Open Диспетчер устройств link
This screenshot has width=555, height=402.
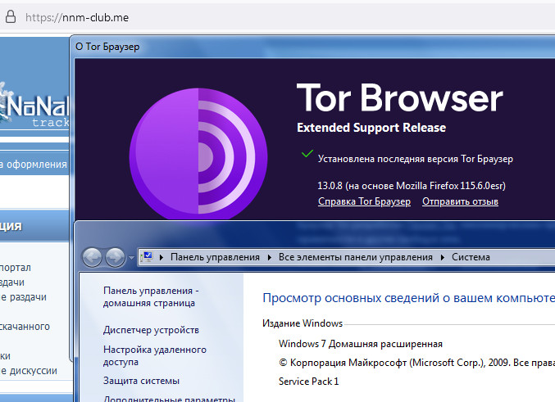click(151, 330)
